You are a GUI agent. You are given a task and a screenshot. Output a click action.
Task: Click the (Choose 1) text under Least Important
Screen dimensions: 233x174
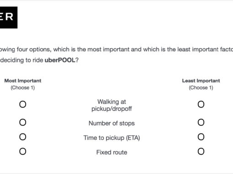[x=201, y=87]
